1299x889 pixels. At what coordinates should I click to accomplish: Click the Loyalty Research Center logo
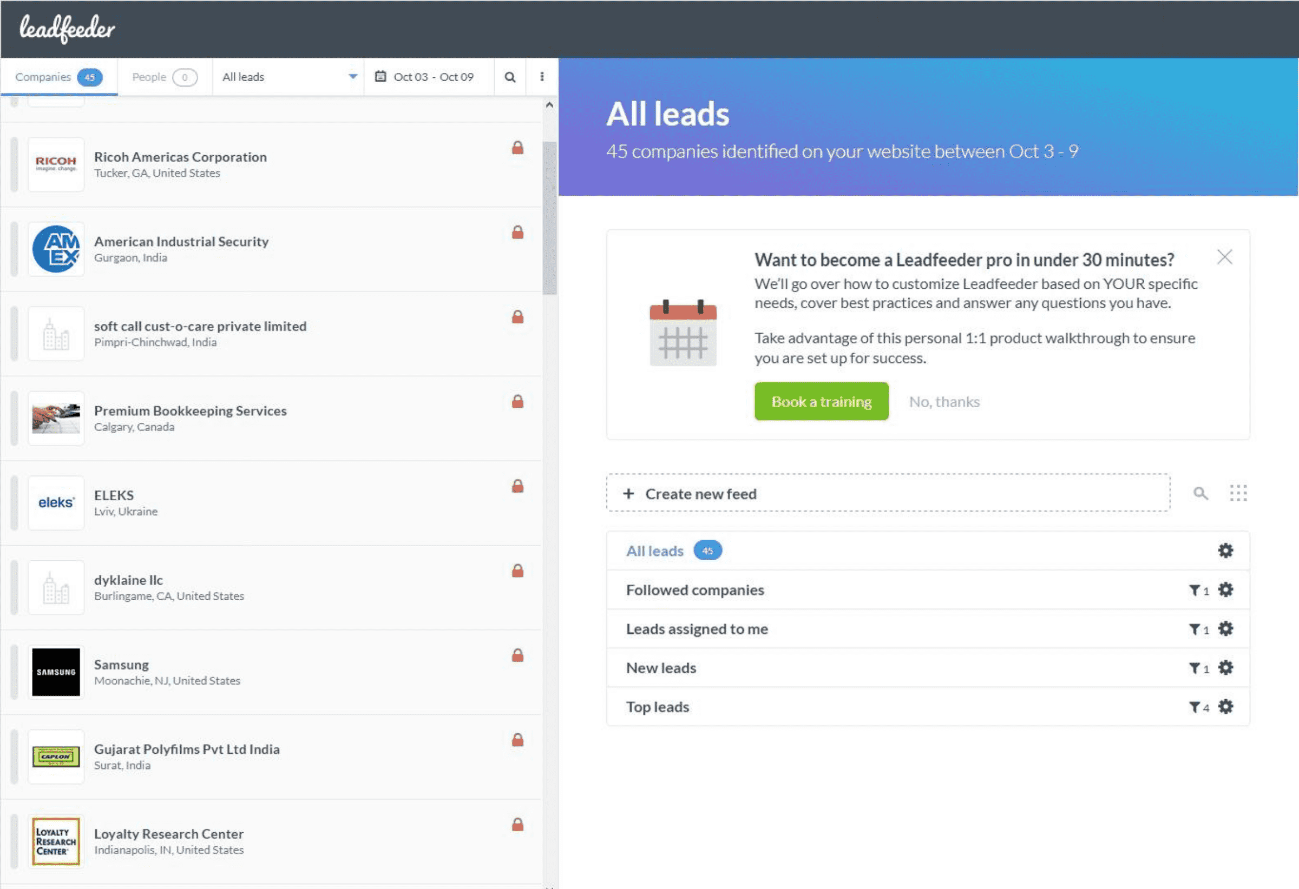56,841
